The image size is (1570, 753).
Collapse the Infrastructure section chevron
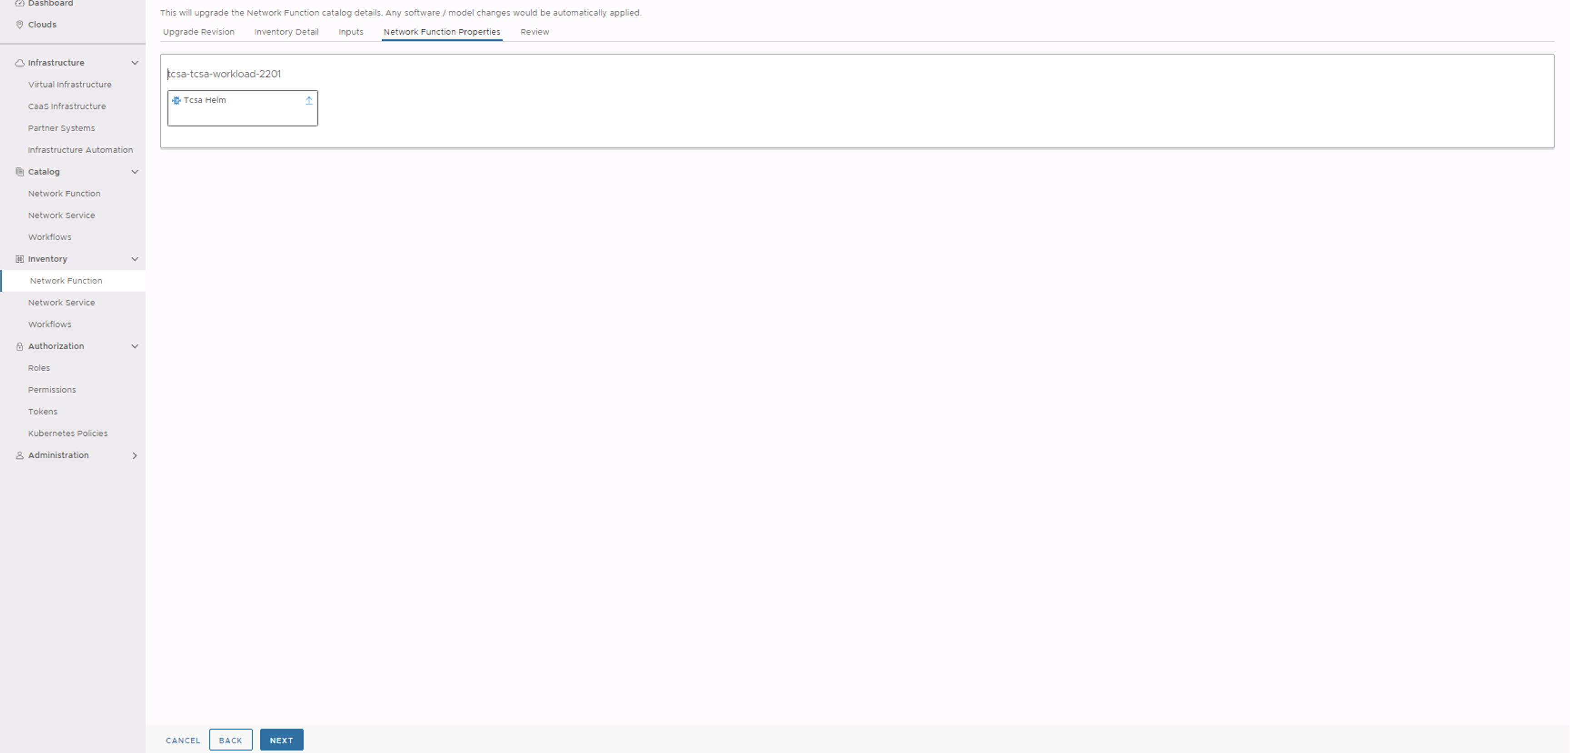135,63
